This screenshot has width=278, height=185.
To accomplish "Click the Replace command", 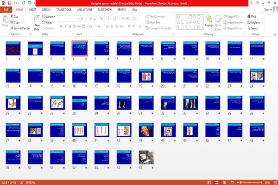I will [255, 22].
